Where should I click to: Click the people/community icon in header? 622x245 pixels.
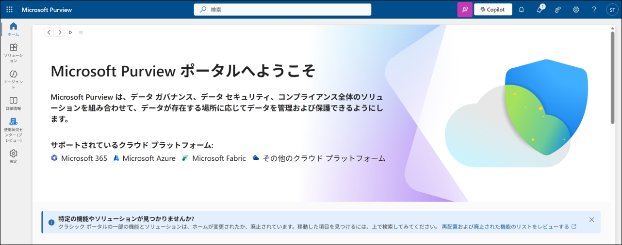click(x=558, y=10)
